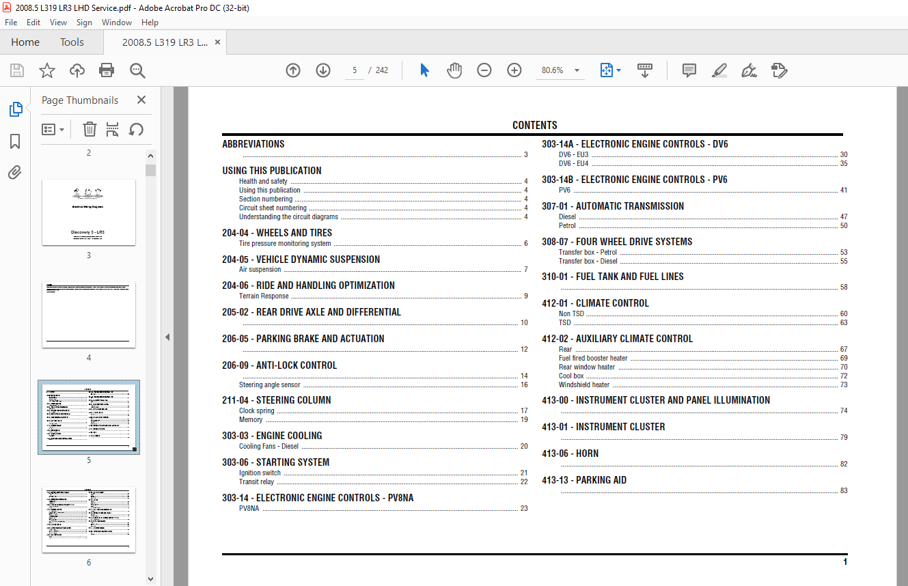Image resolution: width=908 pixels, height=586 pixels.
Task: Select page 6 thumbnail
Action: click(89, 520)
